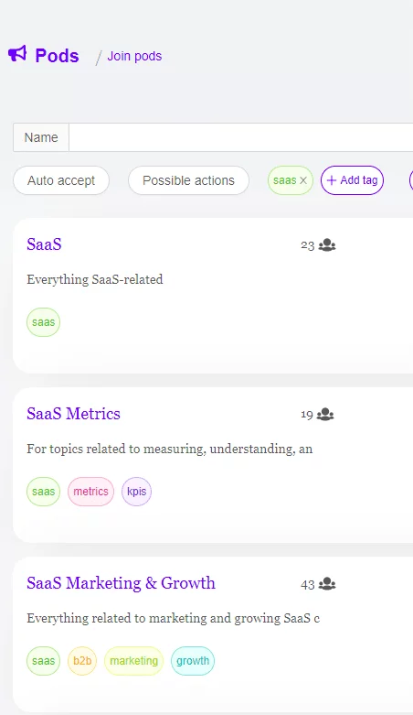Click the members icon on the SaaS pod
The image size is (413, 715).
[x=327, y=245]
